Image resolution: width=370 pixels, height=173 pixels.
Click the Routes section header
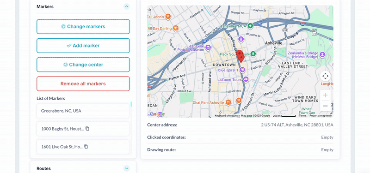(x=83, y=168)
